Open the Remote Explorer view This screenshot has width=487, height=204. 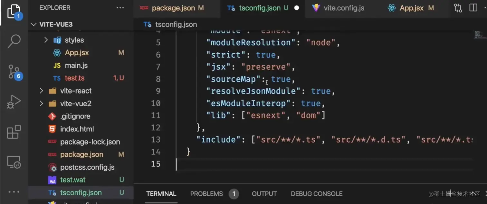pos(14,162)
